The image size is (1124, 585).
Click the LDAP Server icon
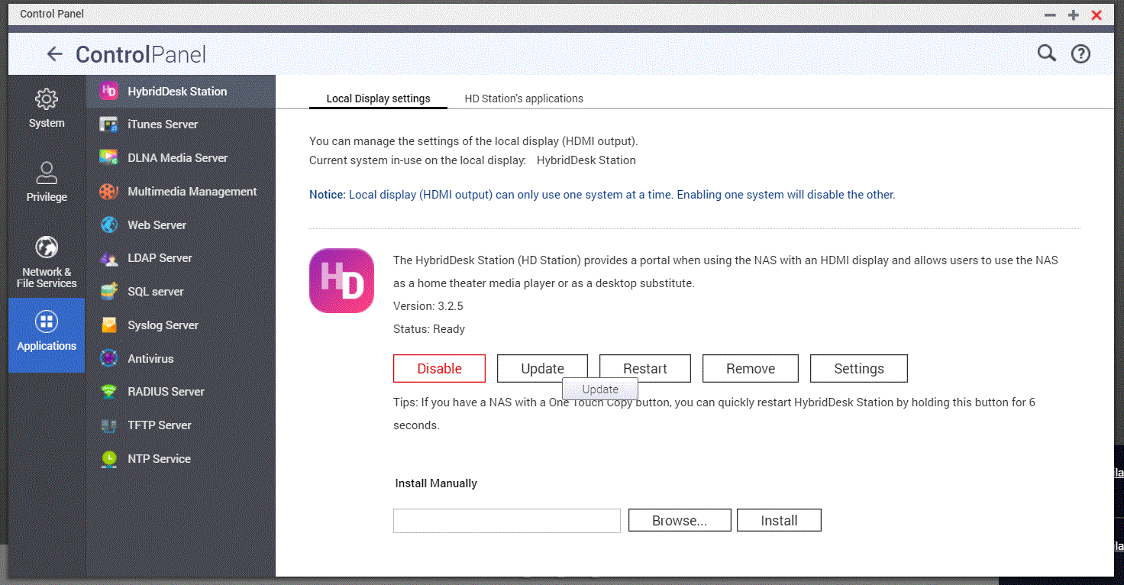109,258
